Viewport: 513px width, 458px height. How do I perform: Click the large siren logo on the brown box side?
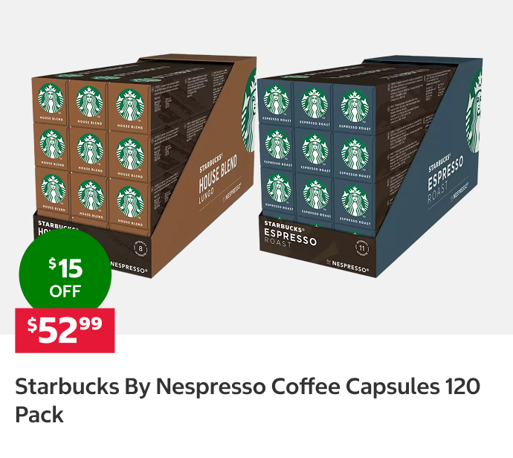coord(249,109)
